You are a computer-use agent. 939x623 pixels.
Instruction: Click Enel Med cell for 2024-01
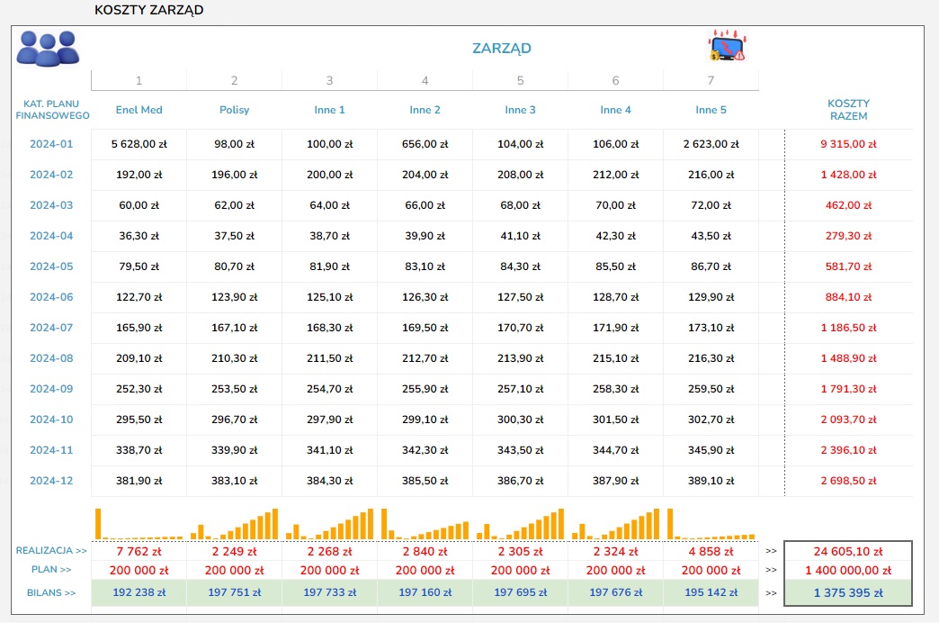click(x=139, y=144)
